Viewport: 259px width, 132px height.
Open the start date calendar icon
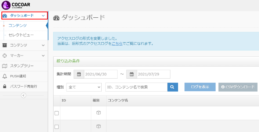(79, 74)
